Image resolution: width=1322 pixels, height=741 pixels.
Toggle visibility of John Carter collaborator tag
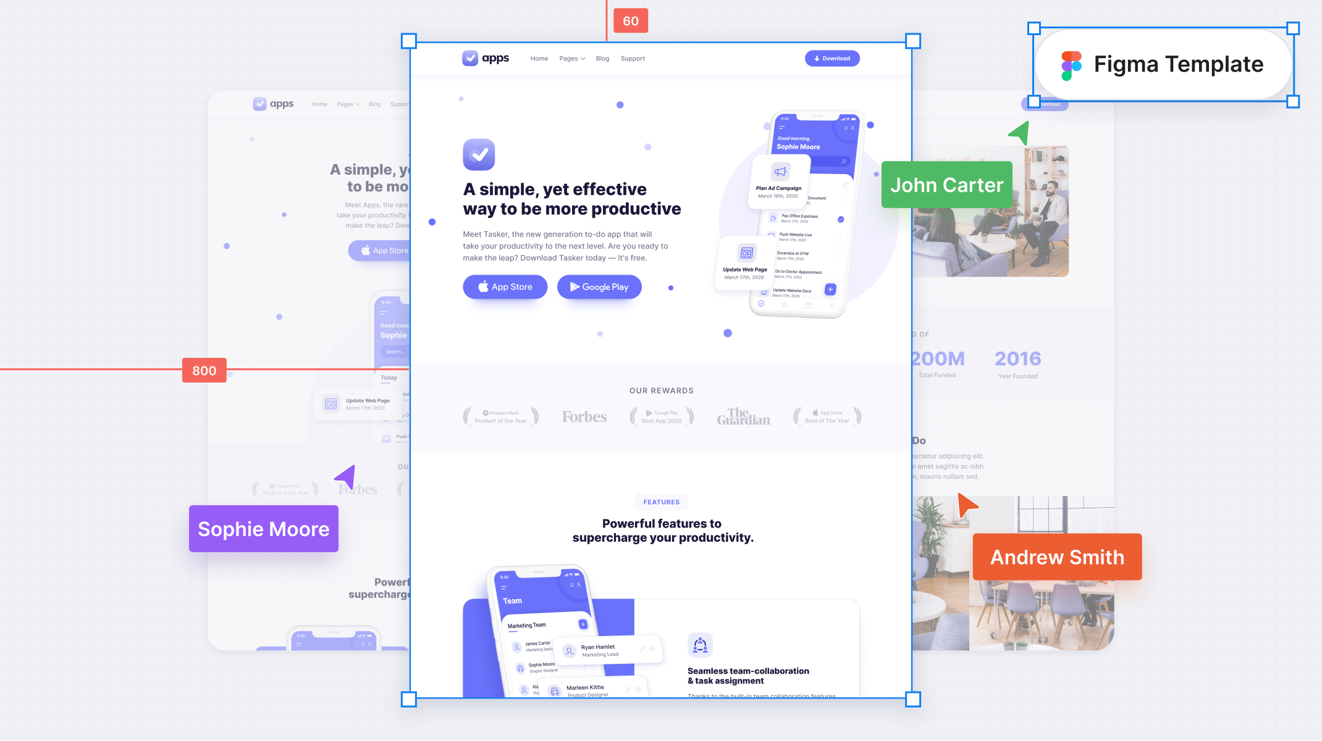tap(946, 184)
